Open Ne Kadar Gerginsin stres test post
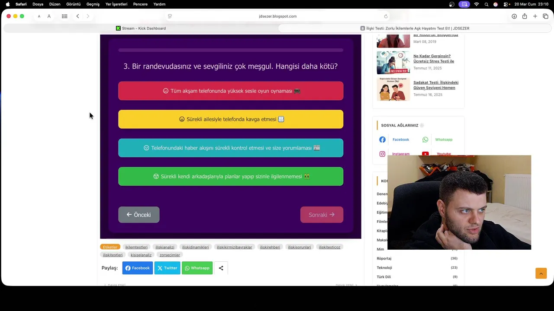This screenshot has height=311, width=554. tap(434, 59)
